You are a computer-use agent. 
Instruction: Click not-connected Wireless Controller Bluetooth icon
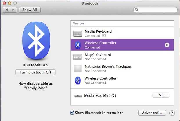(x=78, y=80)
